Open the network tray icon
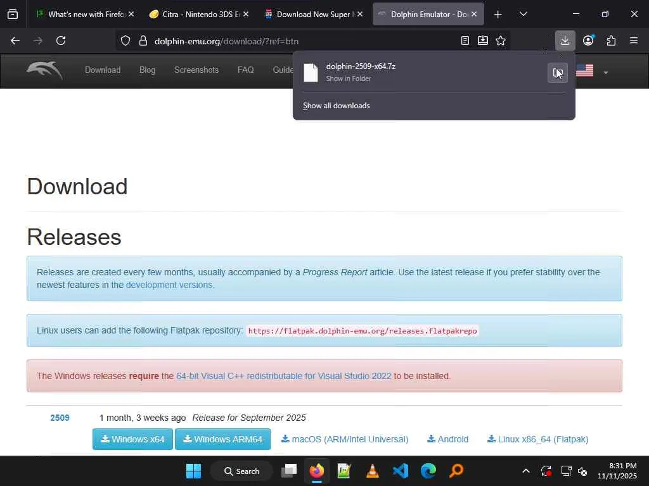Screen dimensions: 649x486 pyautogui.click(x=566, y=471)
